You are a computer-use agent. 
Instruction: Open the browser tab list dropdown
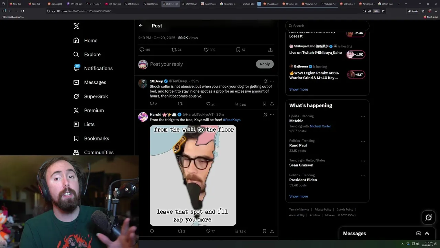coord(406,4)
